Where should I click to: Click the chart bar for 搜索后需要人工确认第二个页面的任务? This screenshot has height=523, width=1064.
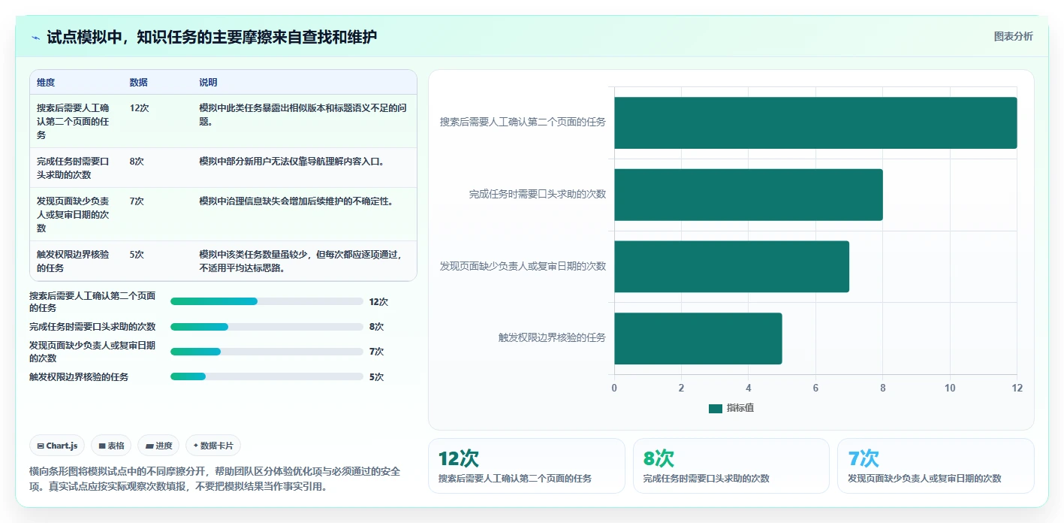pyautogui.click(x=815, y=122)
